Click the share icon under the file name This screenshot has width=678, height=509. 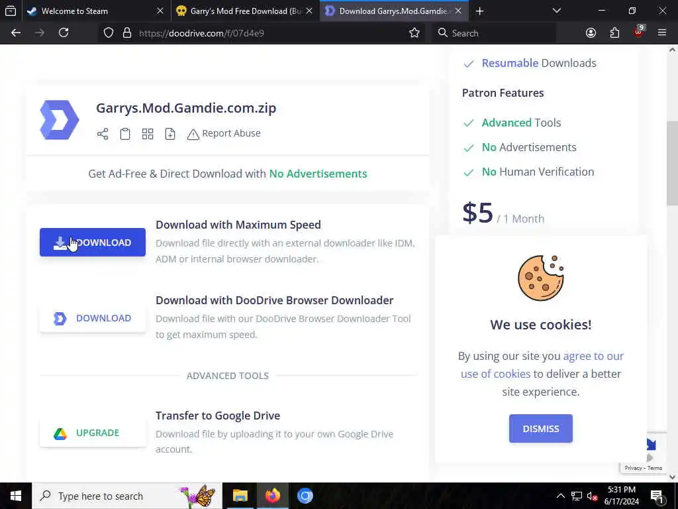[x=103, y=134]
